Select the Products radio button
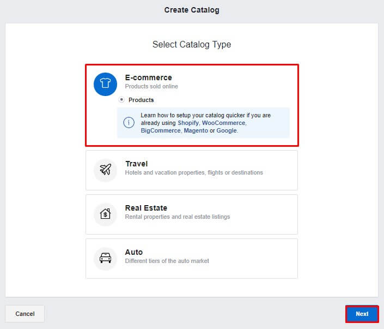The image size is (384, 329). click(121, 100)
